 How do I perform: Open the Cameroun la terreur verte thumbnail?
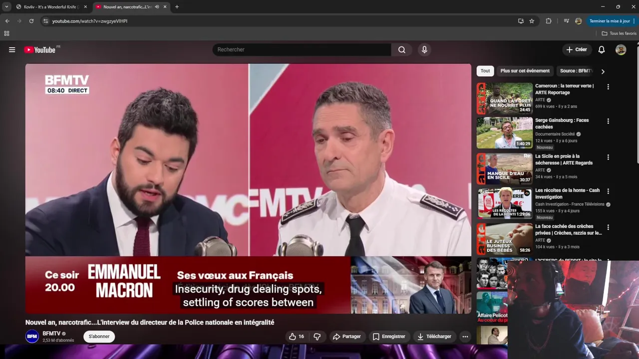coord(504,99)
